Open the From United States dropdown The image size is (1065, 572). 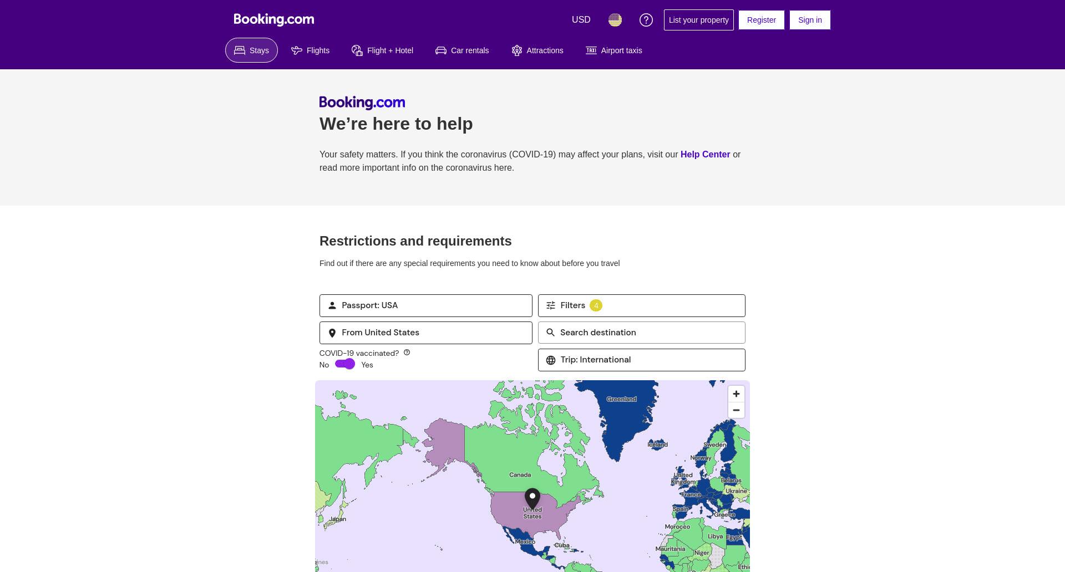426,333
